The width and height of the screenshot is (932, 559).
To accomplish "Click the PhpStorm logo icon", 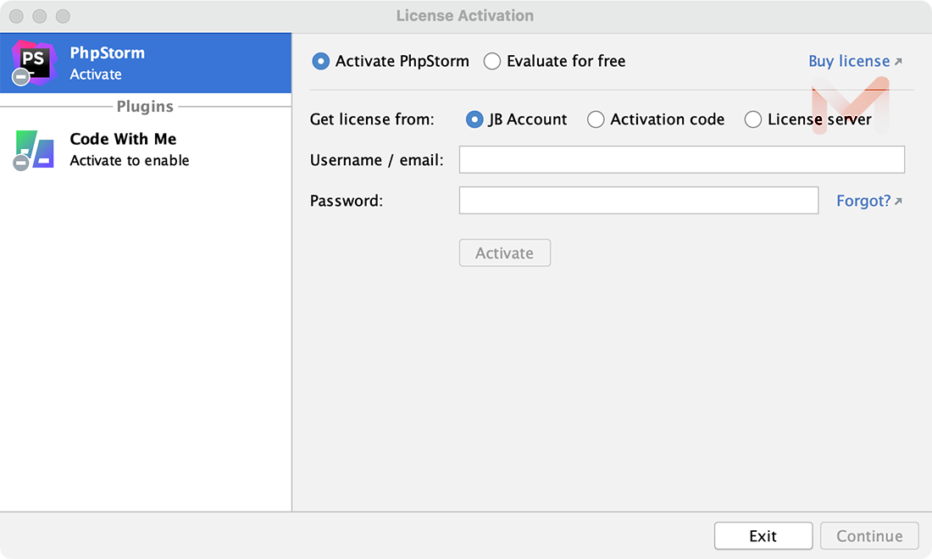I will (34, 62).
